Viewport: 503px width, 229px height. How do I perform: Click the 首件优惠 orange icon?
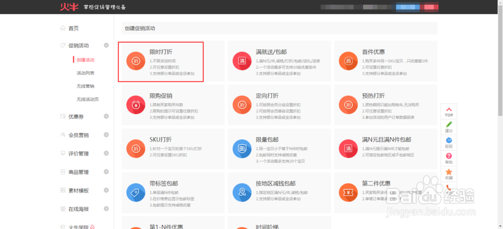[x=349, y=61]
